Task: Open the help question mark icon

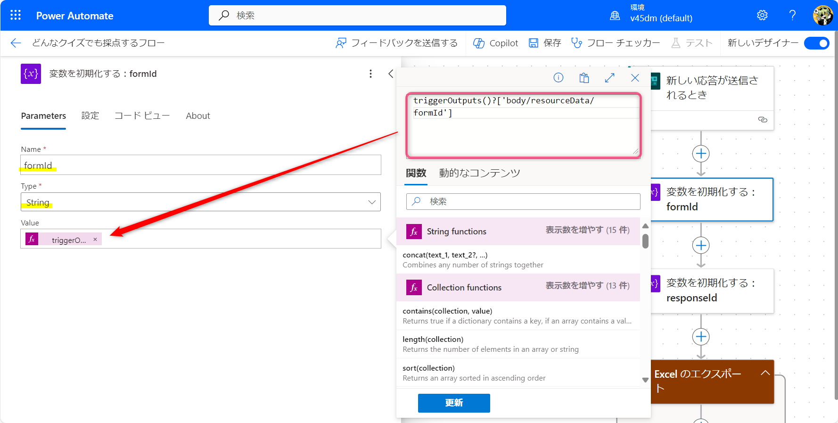Action: 792,16
